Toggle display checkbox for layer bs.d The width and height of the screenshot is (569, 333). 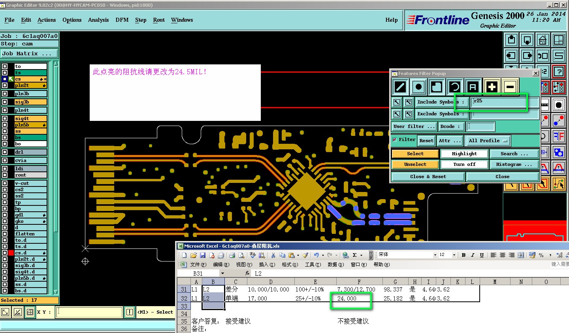coord(5,291)
